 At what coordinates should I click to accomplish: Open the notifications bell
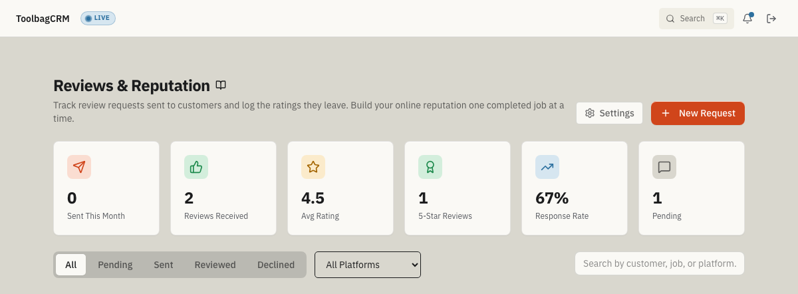pyautogui.click(x=747, y=19)
